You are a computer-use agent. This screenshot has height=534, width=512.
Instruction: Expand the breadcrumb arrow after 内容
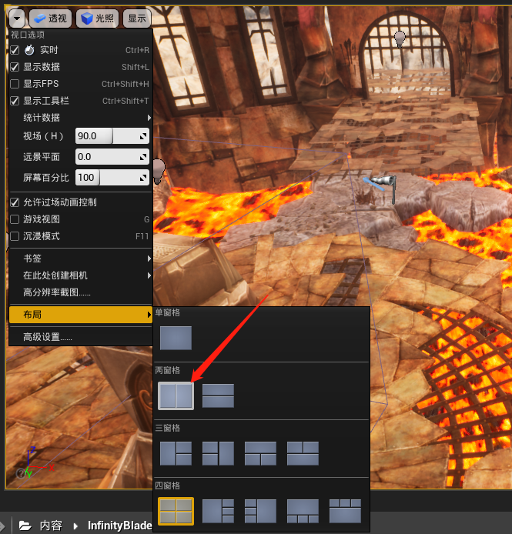pyautogui.click(x=75, y=526)
